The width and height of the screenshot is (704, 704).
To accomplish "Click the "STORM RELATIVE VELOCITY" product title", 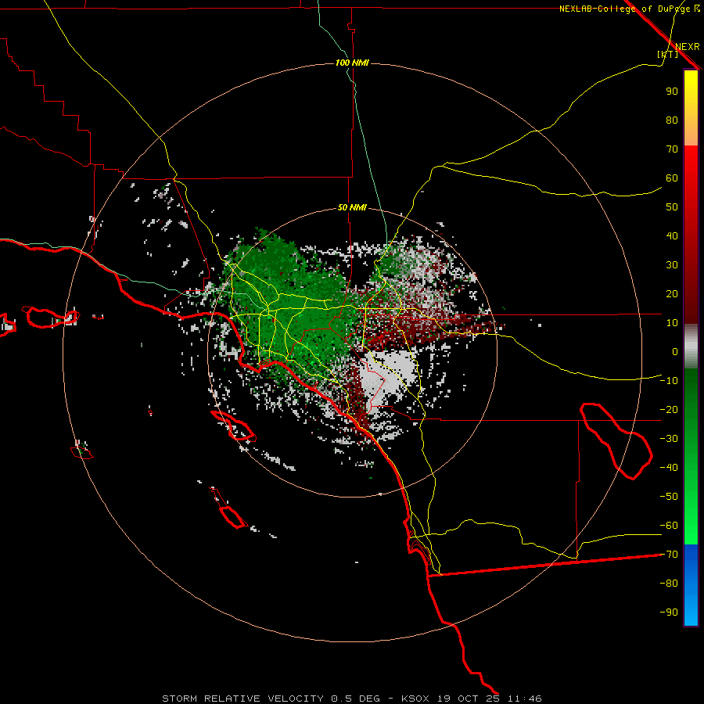I will (242, 699).
